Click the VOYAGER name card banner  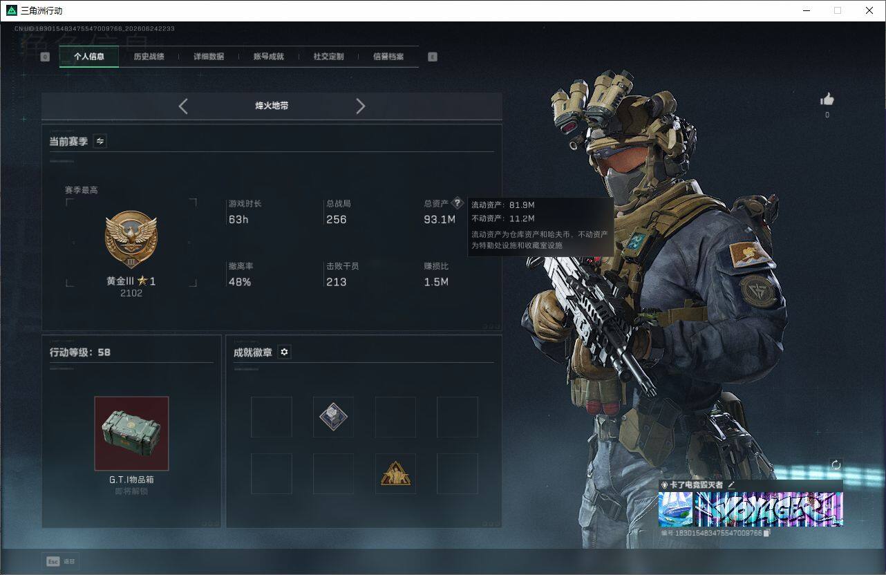coord(769,509)
